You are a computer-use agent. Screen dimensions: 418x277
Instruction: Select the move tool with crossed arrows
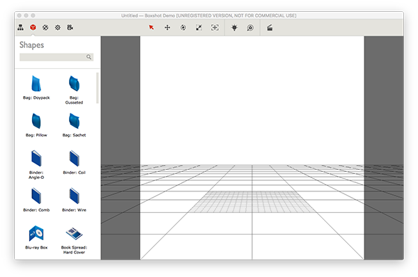click(x=167, y=27)
